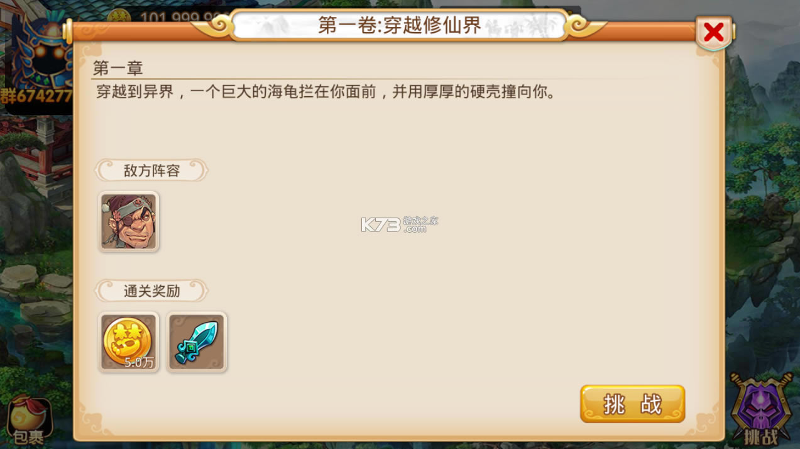Select the 敌方阵容 section label
This screenshot has height=449, width=800.
pos(151,170)
